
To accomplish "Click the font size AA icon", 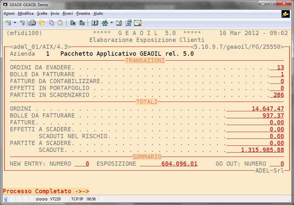I will pos(105,23).
